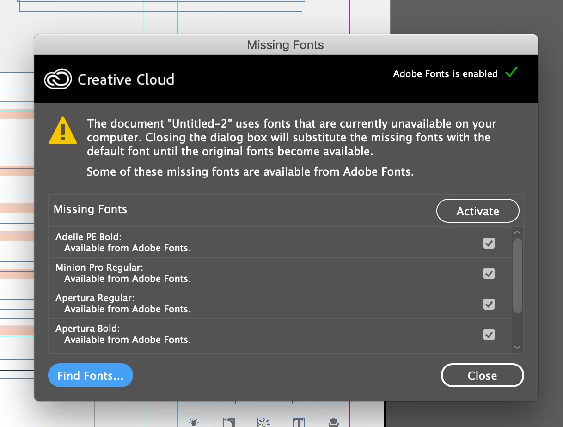Click the lightbulb icon in the document
The width and height of the screenshot is (563, 427).
pos(194,421)
